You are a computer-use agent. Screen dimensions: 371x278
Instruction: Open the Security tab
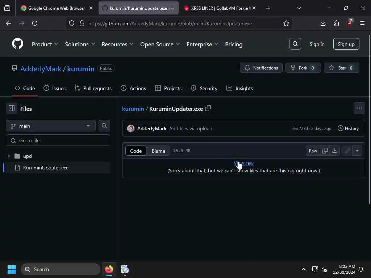point(204,88)
